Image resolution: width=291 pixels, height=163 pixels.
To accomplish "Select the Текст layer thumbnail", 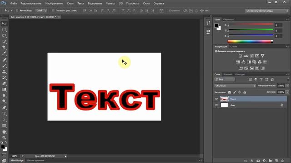I will tap(224, 99).
